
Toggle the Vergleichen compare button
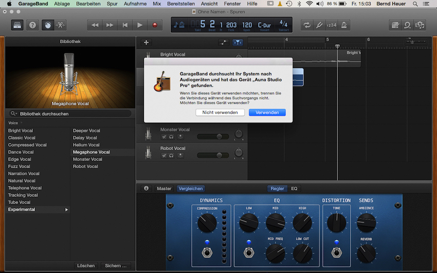pos(191,189)
